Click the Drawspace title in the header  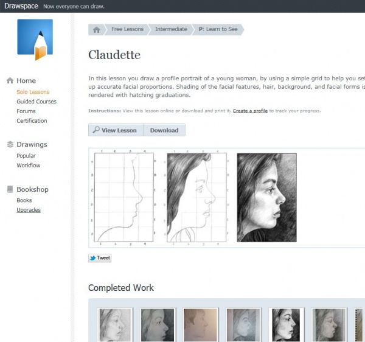coord(21,6)
